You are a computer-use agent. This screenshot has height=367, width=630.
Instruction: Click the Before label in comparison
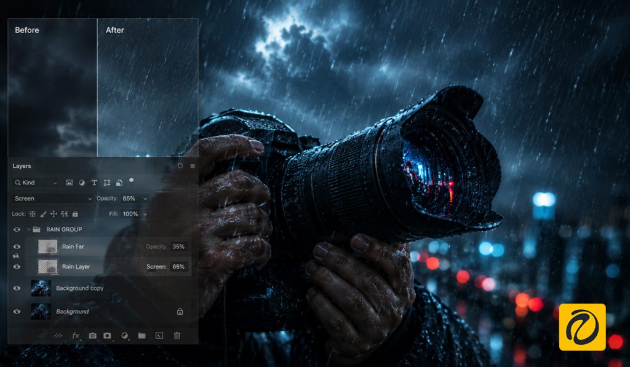coord(27,30)
